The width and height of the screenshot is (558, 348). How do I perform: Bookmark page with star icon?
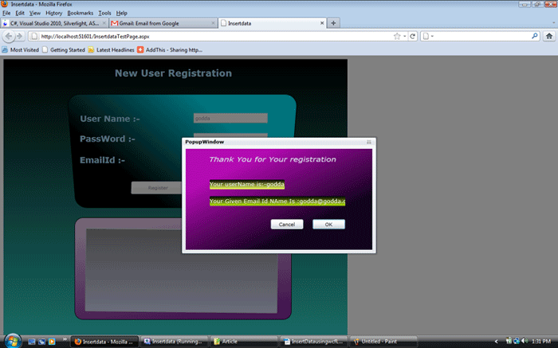click(x=397, y=37)
